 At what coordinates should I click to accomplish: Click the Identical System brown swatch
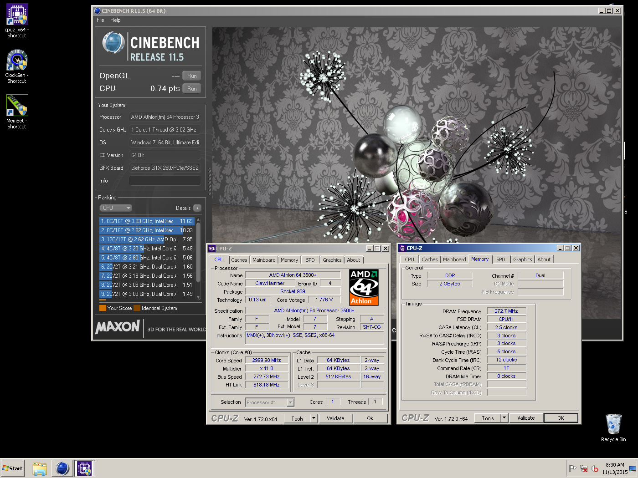coord(137,308)
